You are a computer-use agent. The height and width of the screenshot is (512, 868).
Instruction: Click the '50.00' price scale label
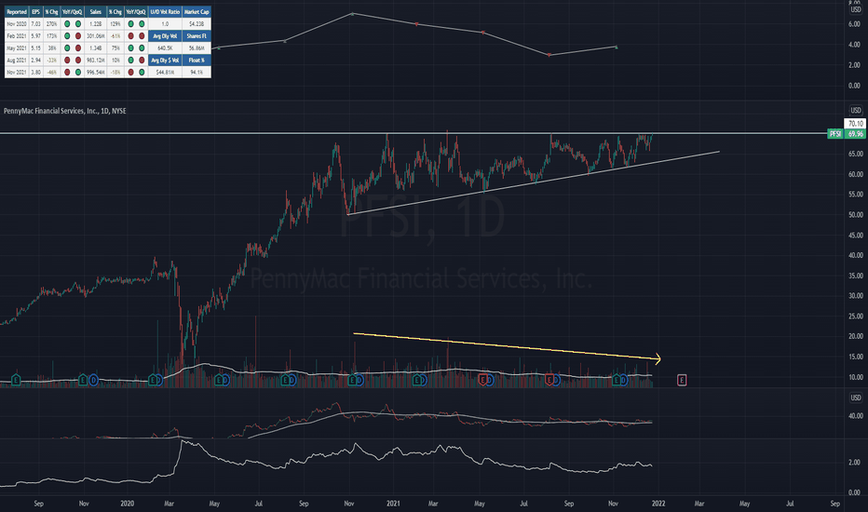tap(855, 215)
